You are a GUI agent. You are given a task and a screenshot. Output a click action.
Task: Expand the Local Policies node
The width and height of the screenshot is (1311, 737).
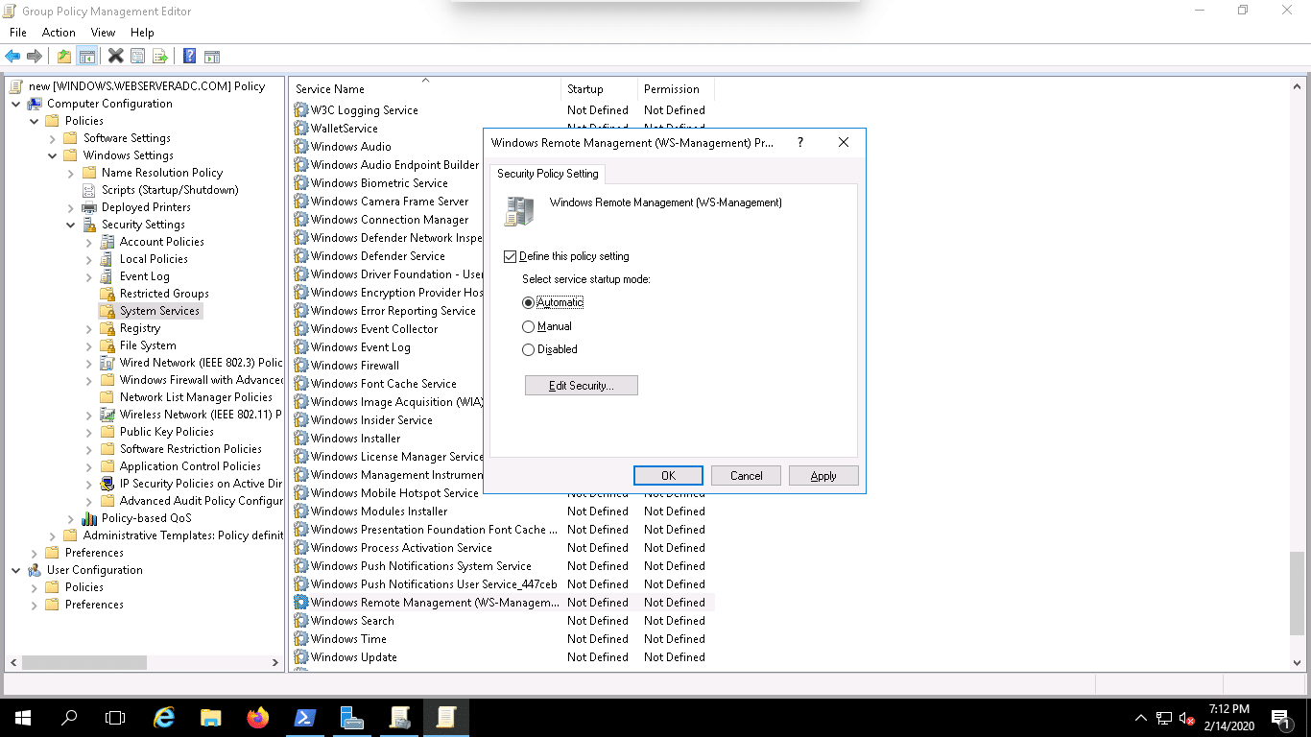click(89, 259)
